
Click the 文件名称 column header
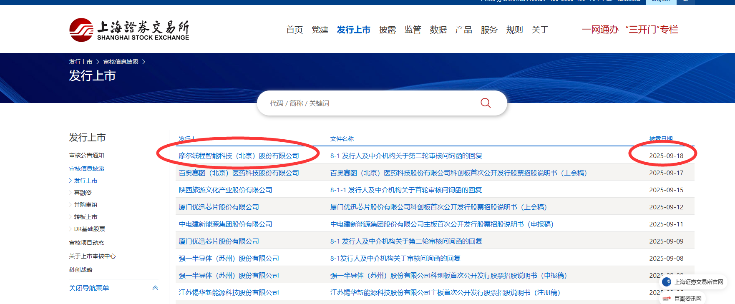(342, 139)
